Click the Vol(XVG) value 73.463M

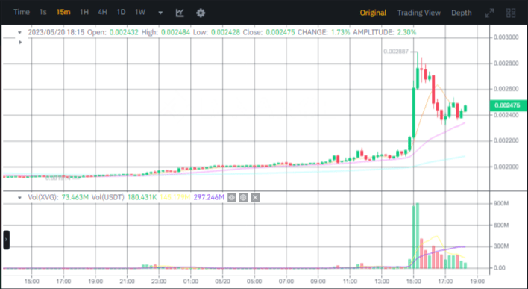(x=75, y=197)
